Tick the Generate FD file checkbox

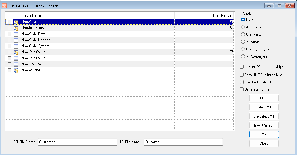coord(242,89)
